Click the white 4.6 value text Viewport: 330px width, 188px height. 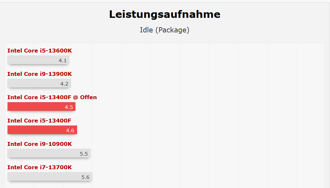coord(70,130)
